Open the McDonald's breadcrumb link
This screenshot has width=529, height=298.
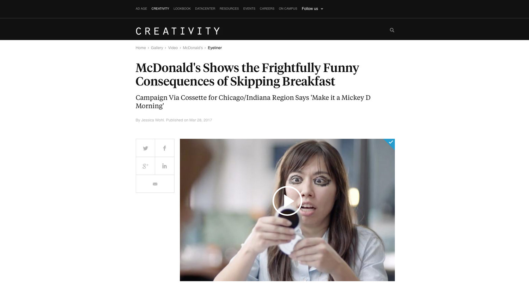click(x=193, y=48)
